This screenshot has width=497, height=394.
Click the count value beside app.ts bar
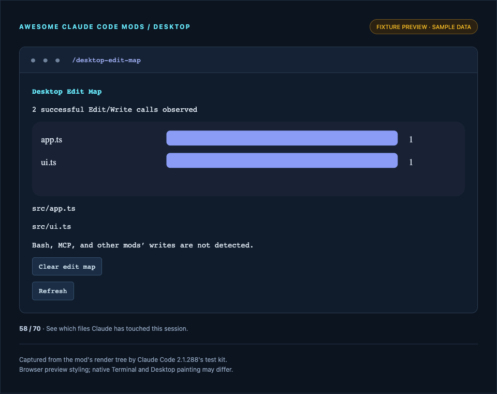pos(411,139)
